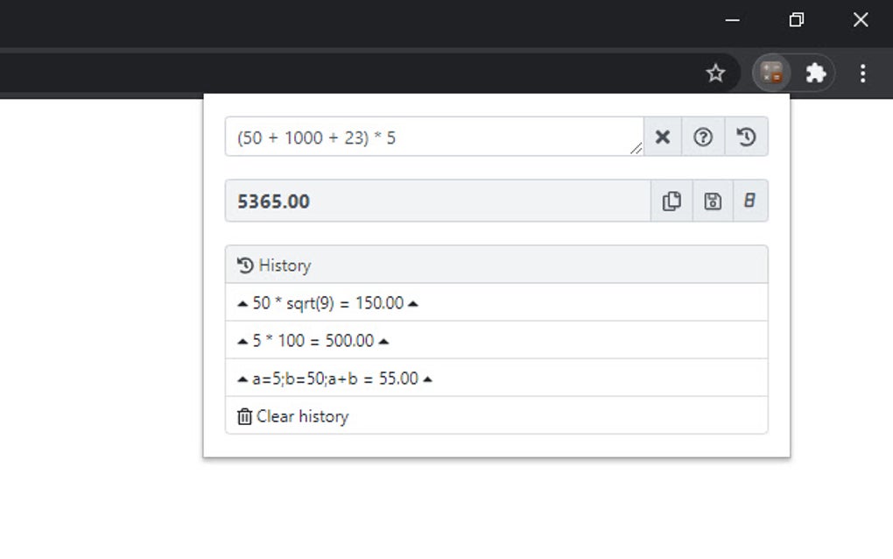This screenshot has height=559, width=893.
Task: Click the left arrow before 5 * 100
Action: tap(243, 342)
